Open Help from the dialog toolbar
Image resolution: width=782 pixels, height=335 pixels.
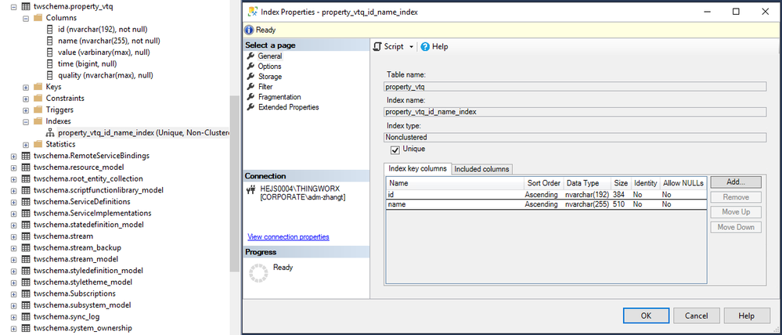[x=434, y=47]
